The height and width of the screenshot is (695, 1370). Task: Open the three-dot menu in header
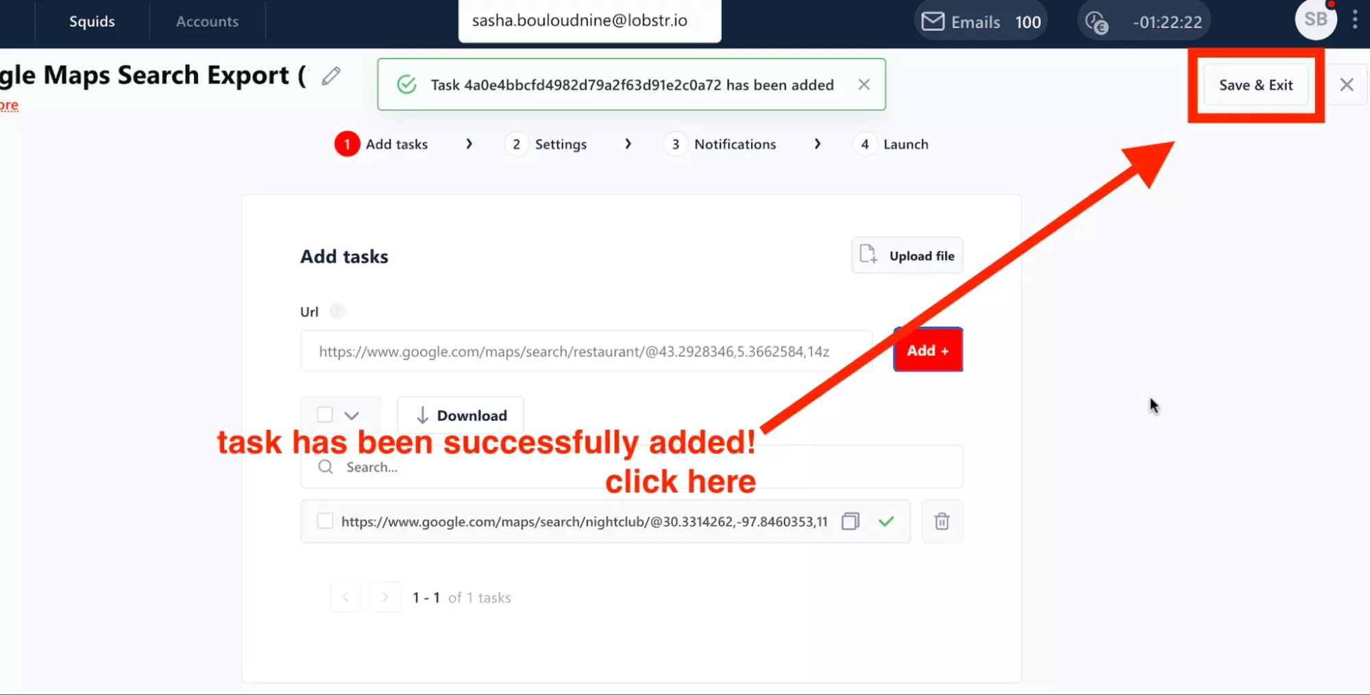[x=1355, y=20]
